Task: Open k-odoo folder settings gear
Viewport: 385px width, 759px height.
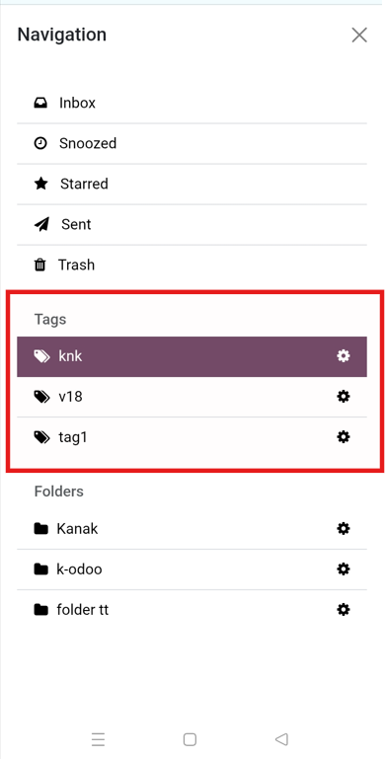Action: click(x=344, y=569)
